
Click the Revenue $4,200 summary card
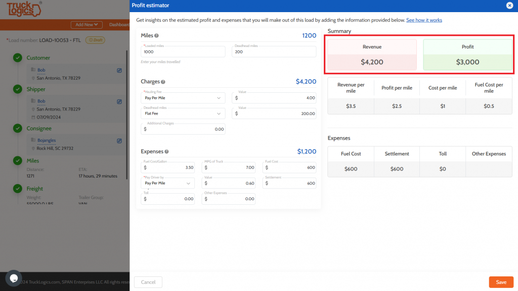pyautogui.click(x=372, y=54)
